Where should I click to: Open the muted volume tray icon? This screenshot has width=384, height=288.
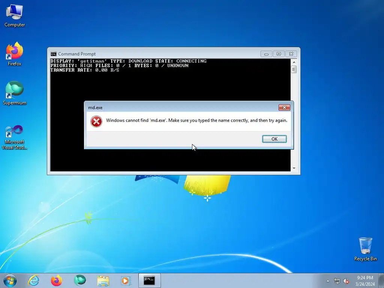(x=346, y=281)
